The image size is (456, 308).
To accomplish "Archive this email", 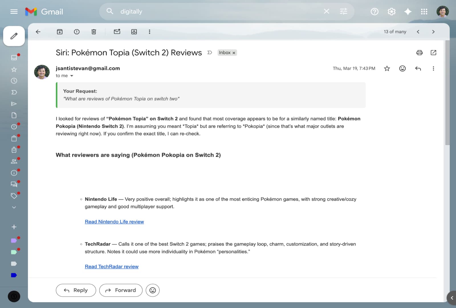I will (x=60, y=32).
